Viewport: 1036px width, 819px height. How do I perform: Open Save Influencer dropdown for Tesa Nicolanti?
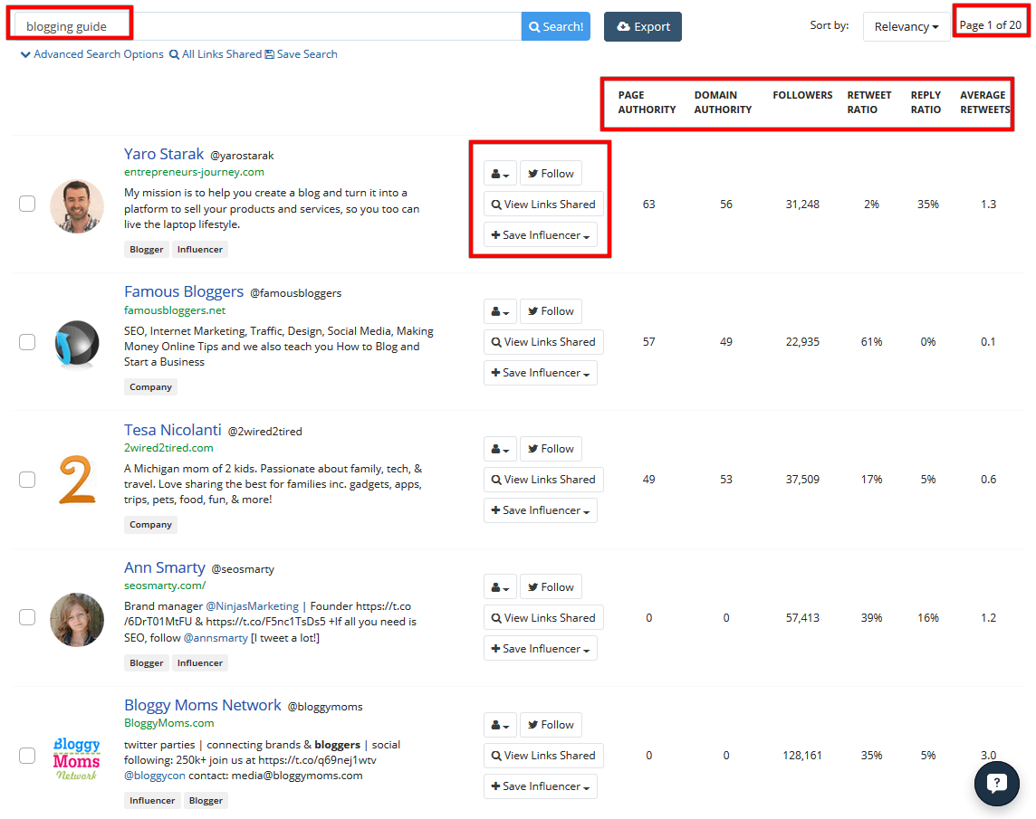(x=541, y=510)
